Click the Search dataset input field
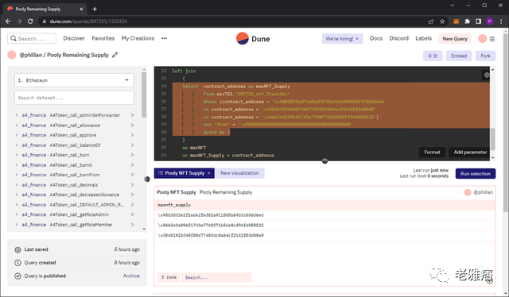This screenshot has height=297, width=509. [x=74, y=98]
